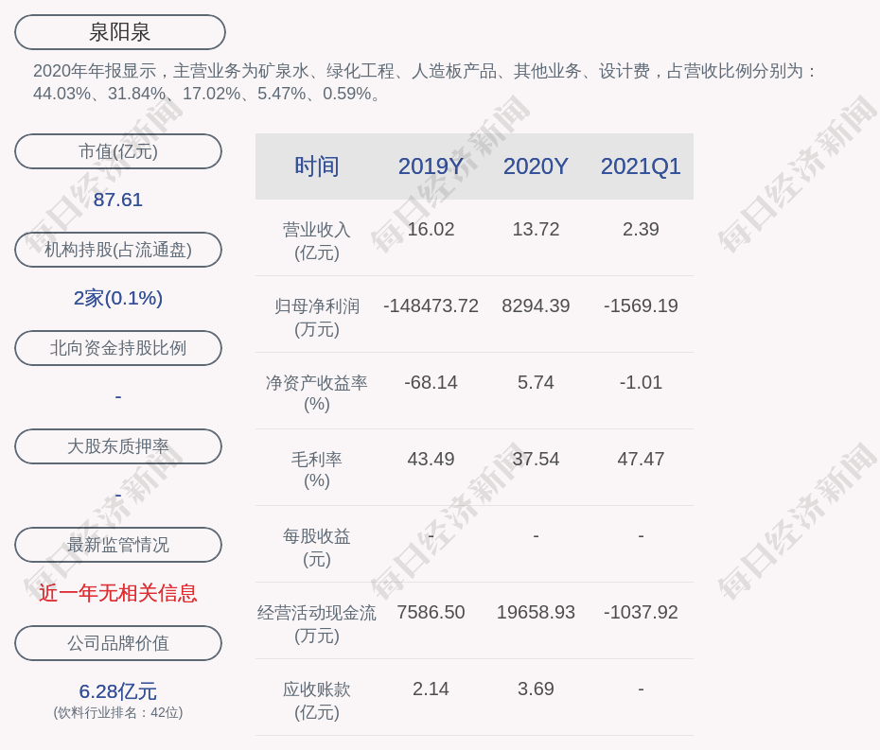Click ROE value -1.01

coord(641,383)
